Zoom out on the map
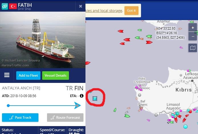The height and width of the screenshot is (134, 198). (193, 36)
